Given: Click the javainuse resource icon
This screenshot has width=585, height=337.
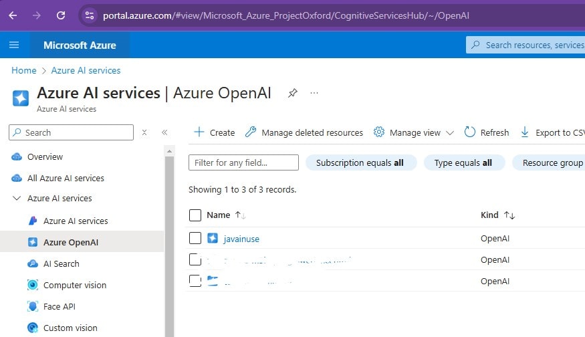Looking at the screenshot, I should (x=213, y=239).
